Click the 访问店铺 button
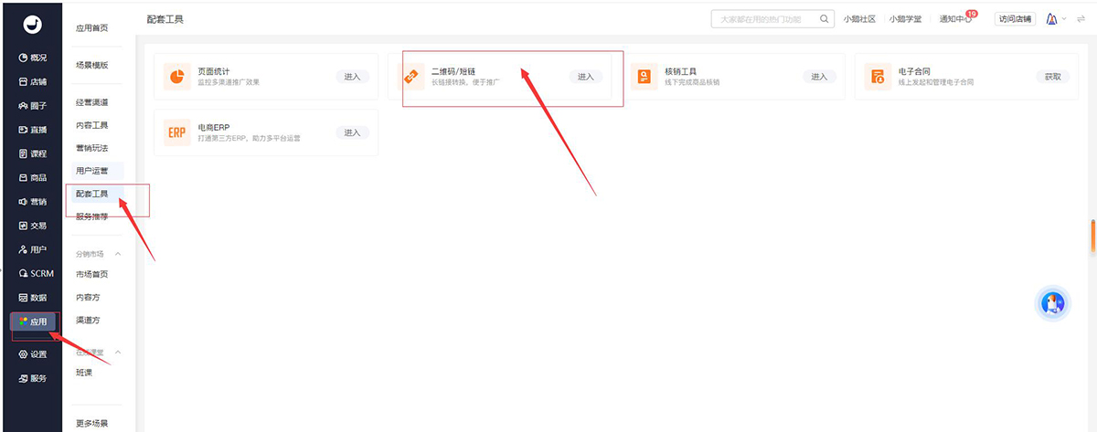1097x432 pixels. 1015,19
